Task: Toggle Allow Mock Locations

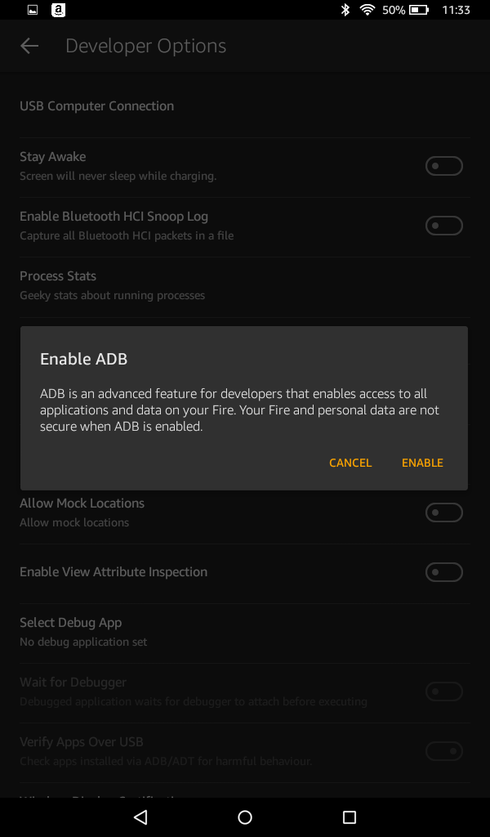Action: pos(443,512)
